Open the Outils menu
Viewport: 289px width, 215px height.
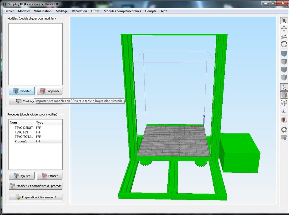click(95, 11)
